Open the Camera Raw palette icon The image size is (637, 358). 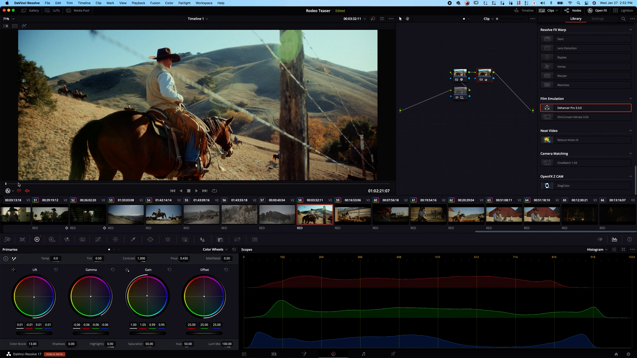[7, 239]
